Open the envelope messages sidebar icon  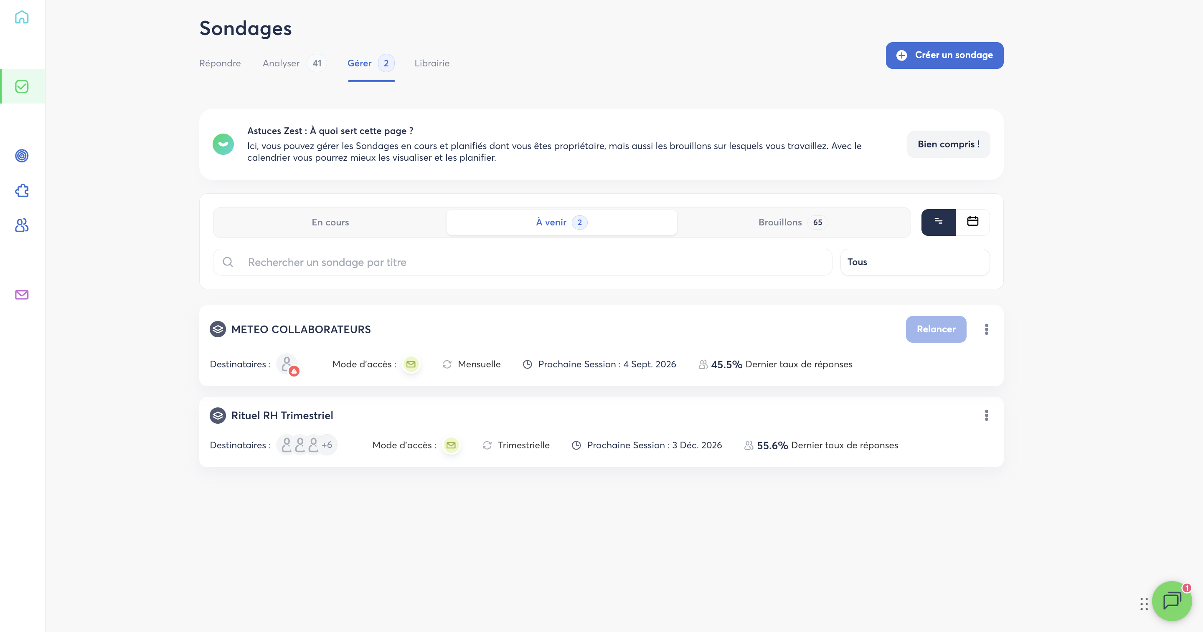pos(21,295)
